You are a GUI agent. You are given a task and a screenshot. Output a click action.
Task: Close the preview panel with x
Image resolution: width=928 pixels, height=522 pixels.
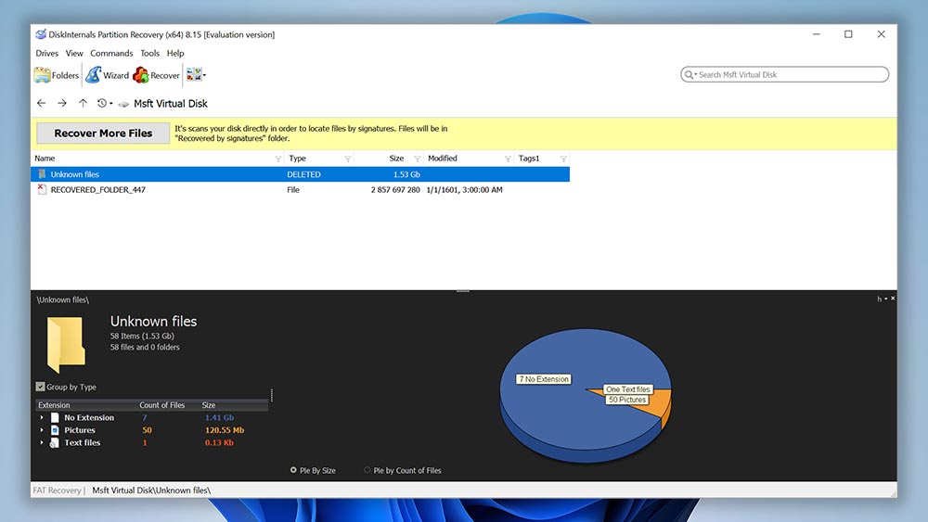point(893,299)
